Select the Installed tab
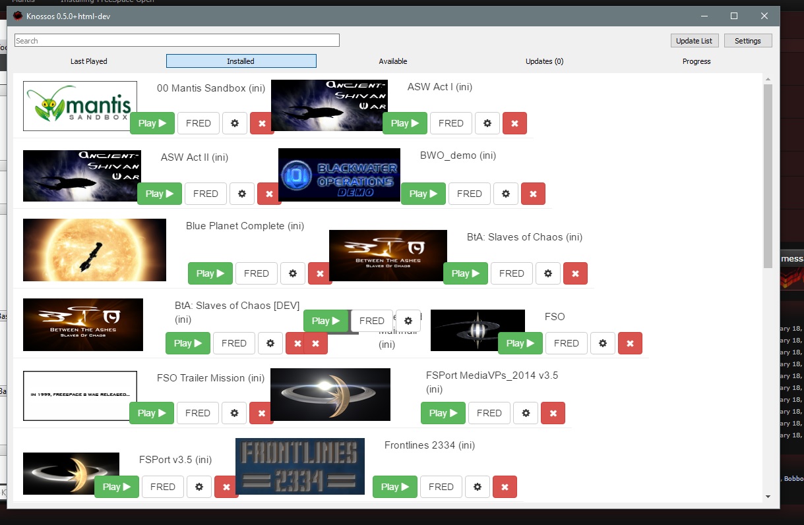The width and height of the screenshot is (804, 525). coord(241,61)
